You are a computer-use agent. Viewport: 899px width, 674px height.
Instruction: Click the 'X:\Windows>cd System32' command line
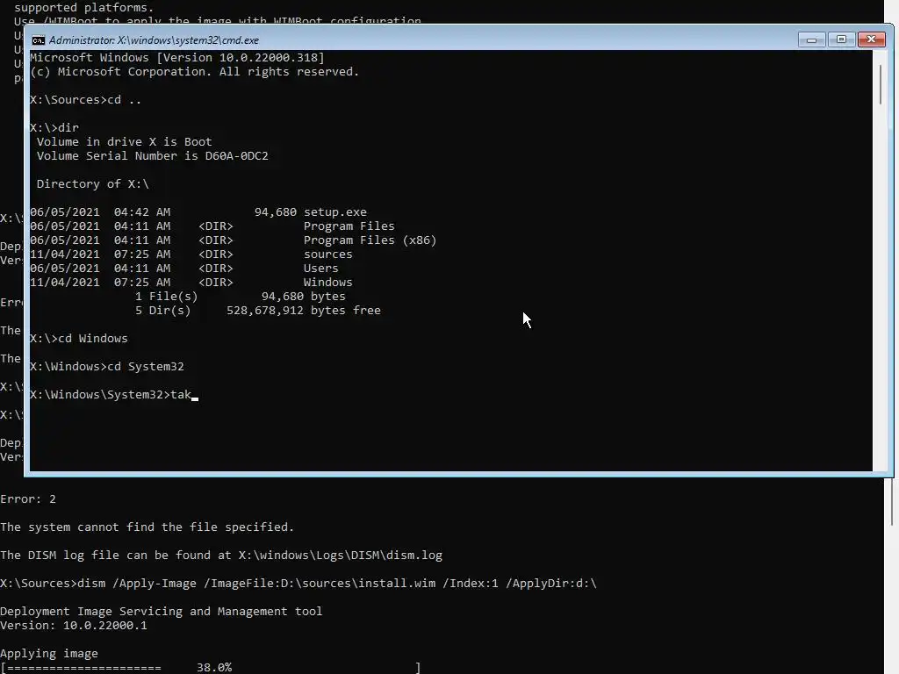107,367
